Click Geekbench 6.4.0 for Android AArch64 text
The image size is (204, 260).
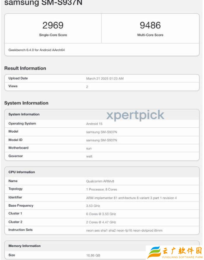point(37,50)
